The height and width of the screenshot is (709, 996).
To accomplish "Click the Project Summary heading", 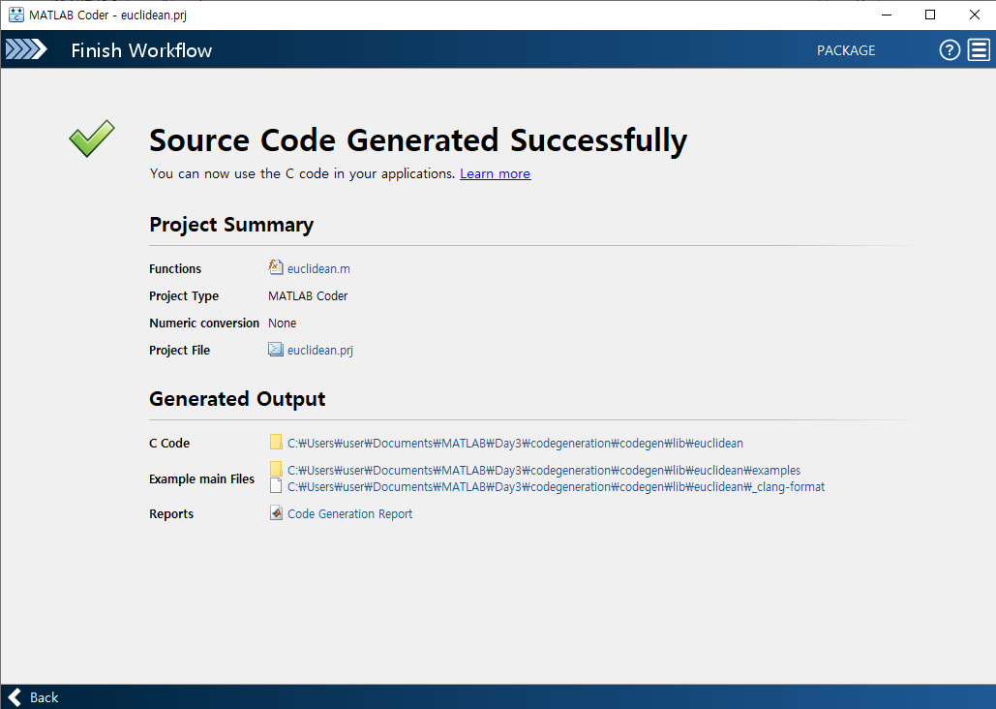I will click(x=231, y=225).
